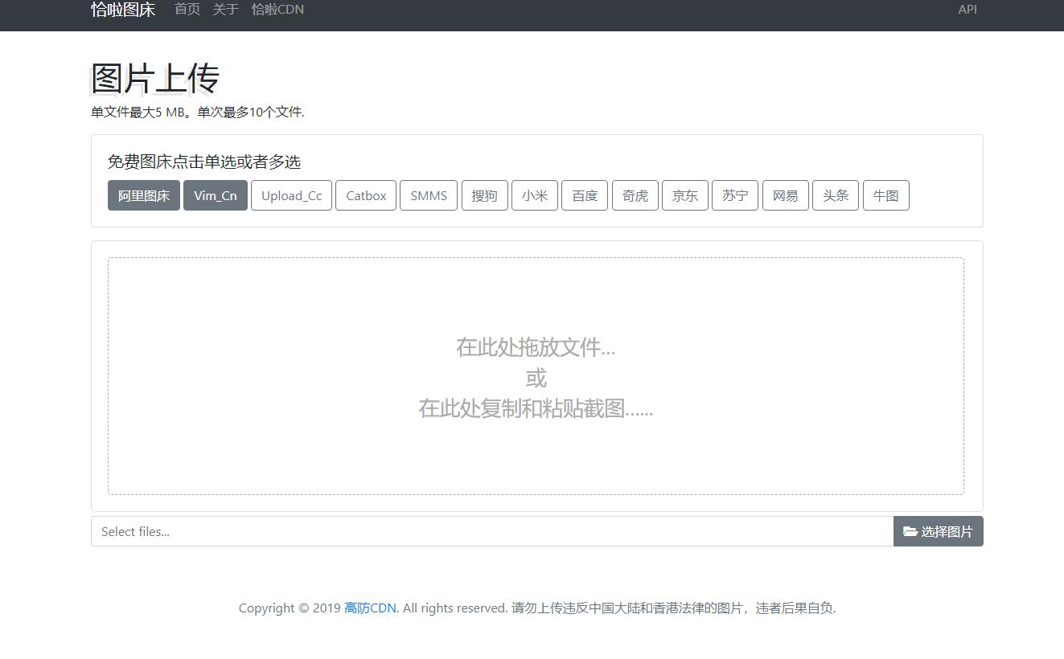Select the 搜狗 image host
The height and width of the screenshot is (659, 1064).
(484, 195)
